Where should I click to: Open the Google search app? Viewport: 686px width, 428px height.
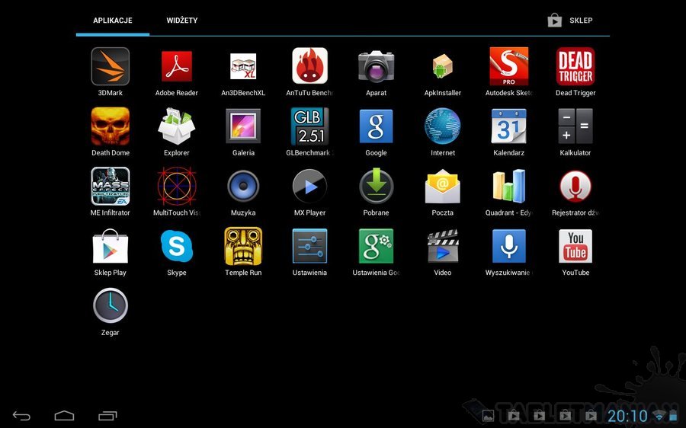[x=377, y=126]
